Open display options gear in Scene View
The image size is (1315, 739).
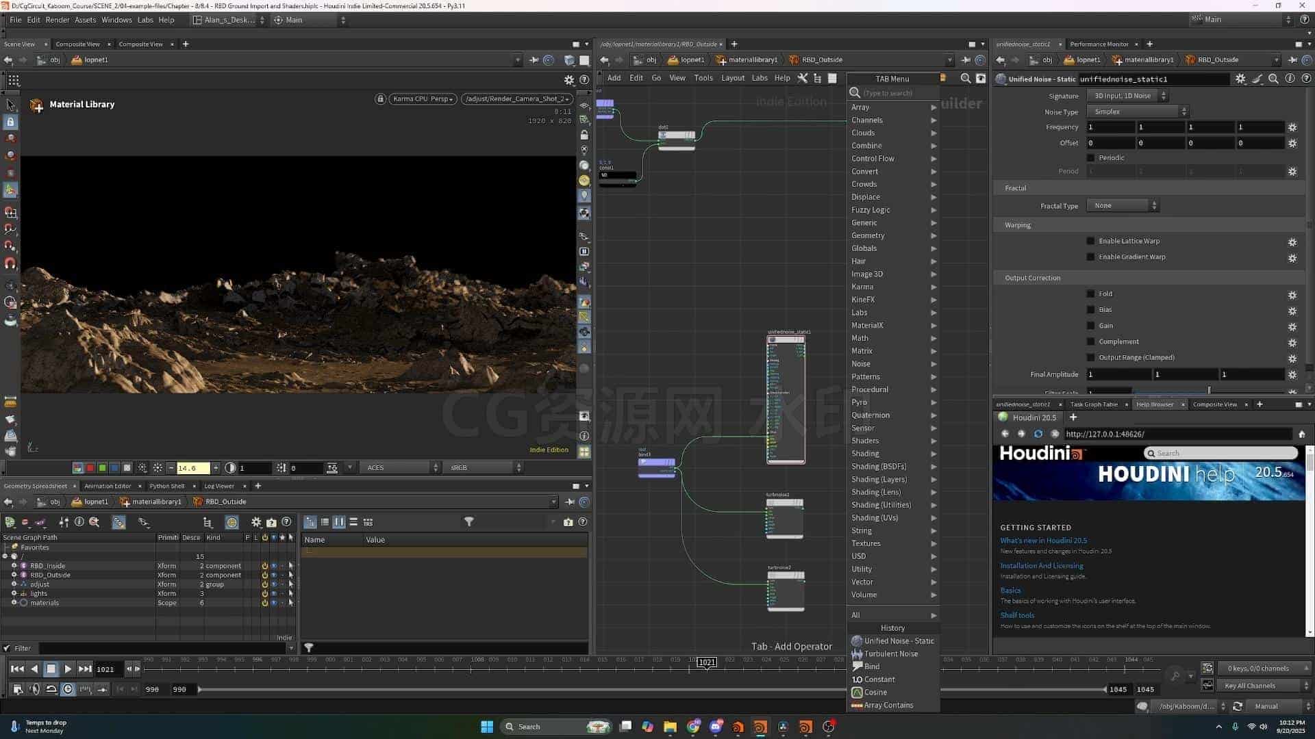568,80
